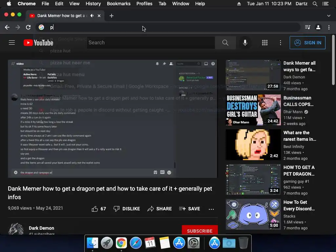Open the YouTube hamburger guide menu
This screenshot has width=336, height=252.
12,43
